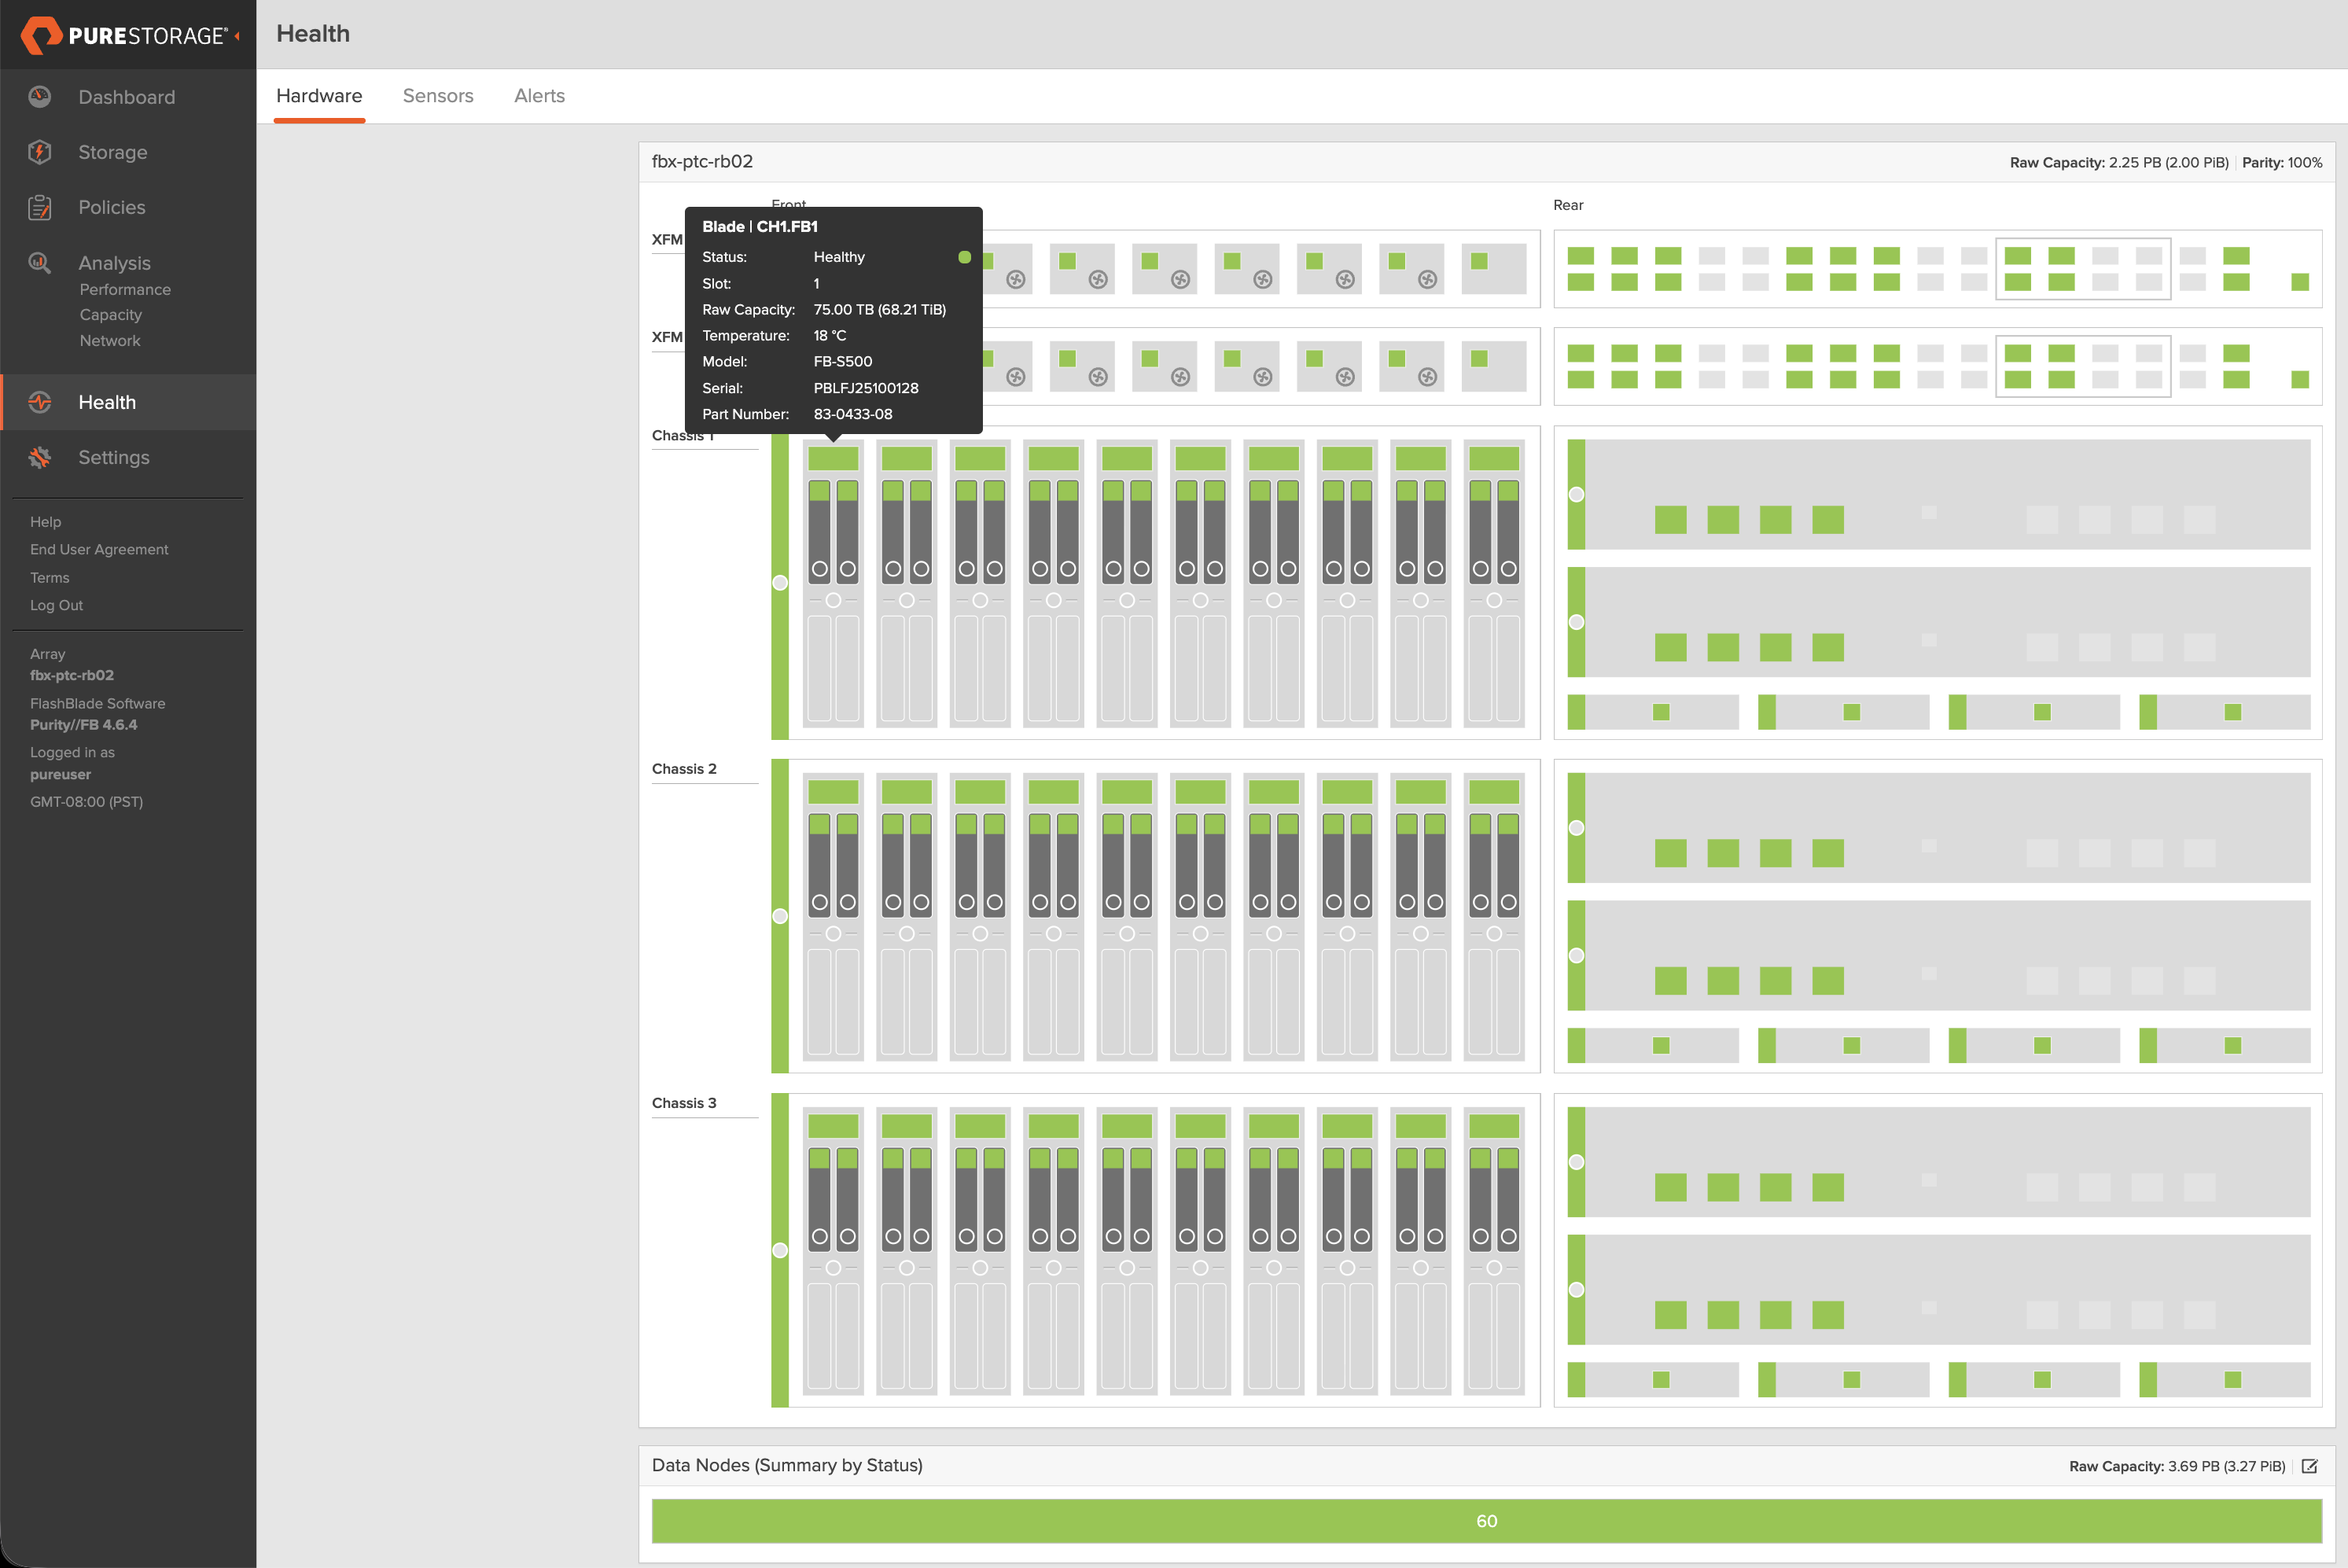
Task: Click the Analysis magnifier icon
Action: point(40,263)
